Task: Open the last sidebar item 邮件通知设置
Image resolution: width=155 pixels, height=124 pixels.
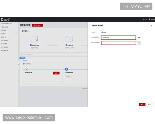Action: 5,51
